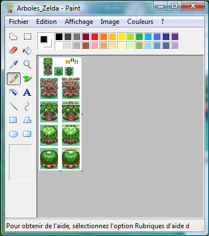Choose the yellow palette color
This screenshot has width=209, height=236.
(x=121, y=37)
